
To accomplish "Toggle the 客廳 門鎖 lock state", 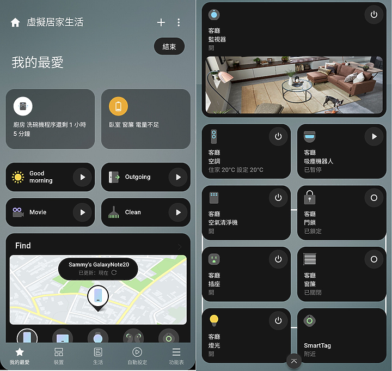I will point(373,198).
